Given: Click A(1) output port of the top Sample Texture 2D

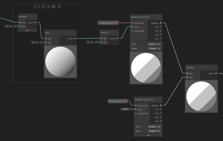Looking at the screenshot, I should click(x=161, y=39).
